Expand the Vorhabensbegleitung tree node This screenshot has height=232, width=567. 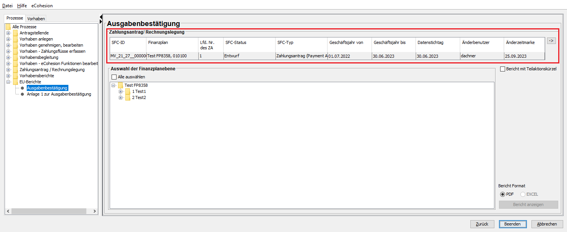tap(8, 57)
